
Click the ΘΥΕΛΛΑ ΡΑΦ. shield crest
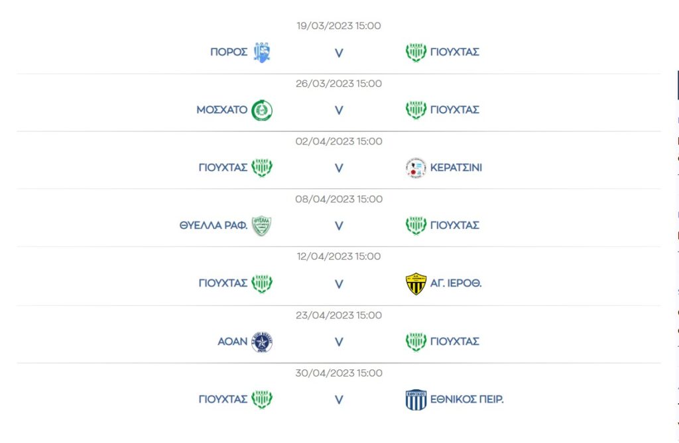261,225
